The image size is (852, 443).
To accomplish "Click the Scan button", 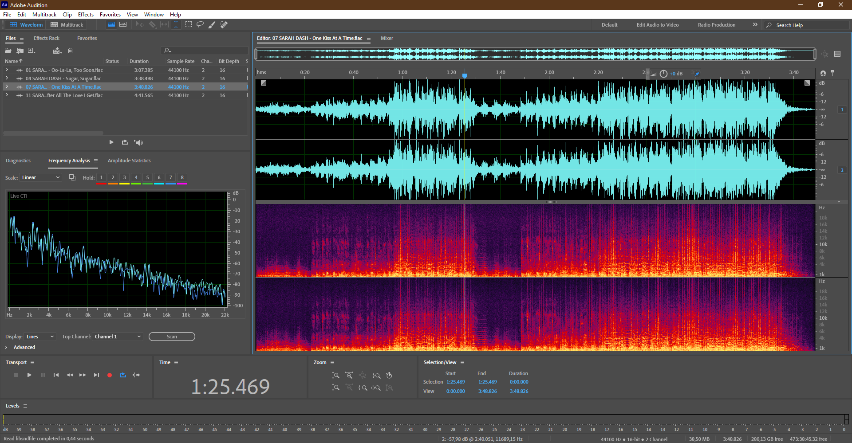I will coord(172,337).
